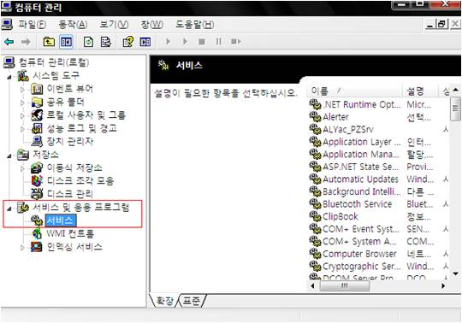
Task: Click the gear icon beside Alerter
Action: click(x=315, y=117)
